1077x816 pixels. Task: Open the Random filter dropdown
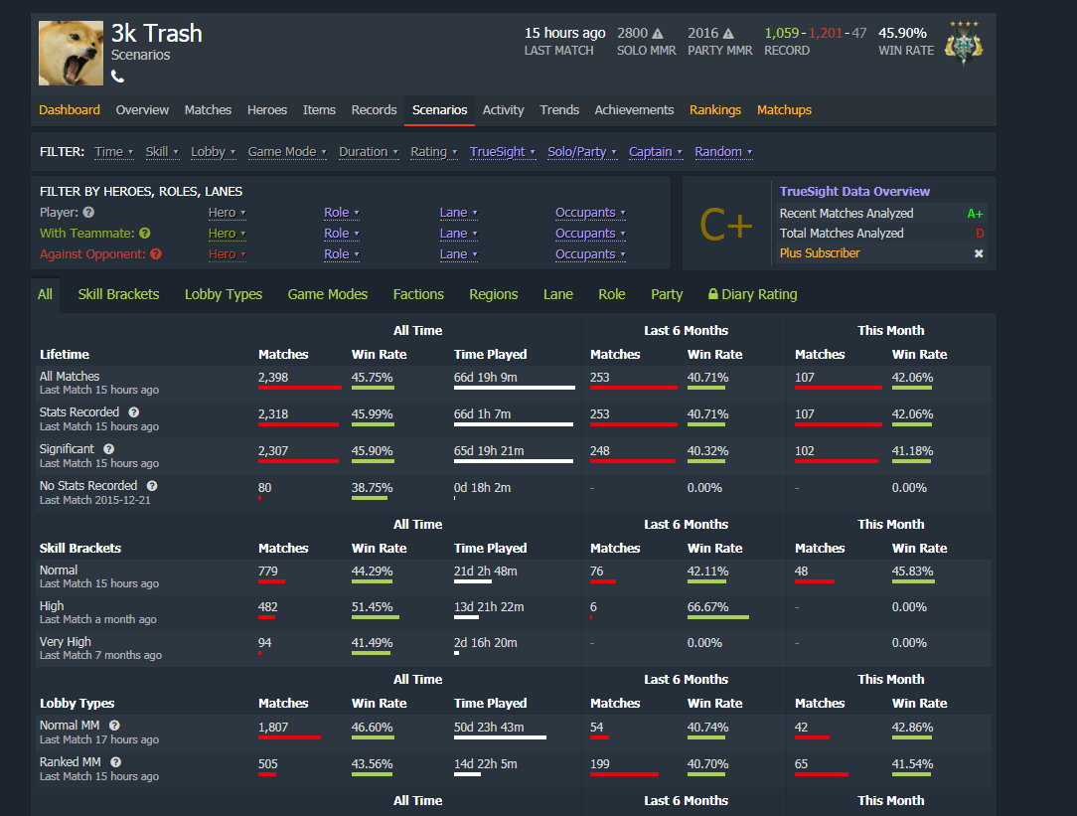tap(723, 152)
